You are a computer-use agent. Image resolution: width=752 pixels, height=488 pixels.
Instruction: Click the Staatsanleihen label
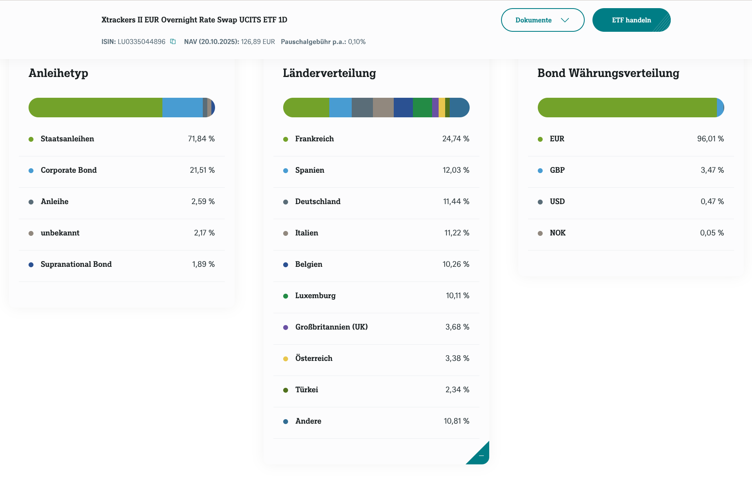[67, 139]
